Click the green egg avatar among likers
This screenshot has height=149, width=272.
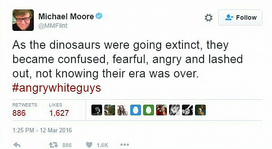point(148,110)
